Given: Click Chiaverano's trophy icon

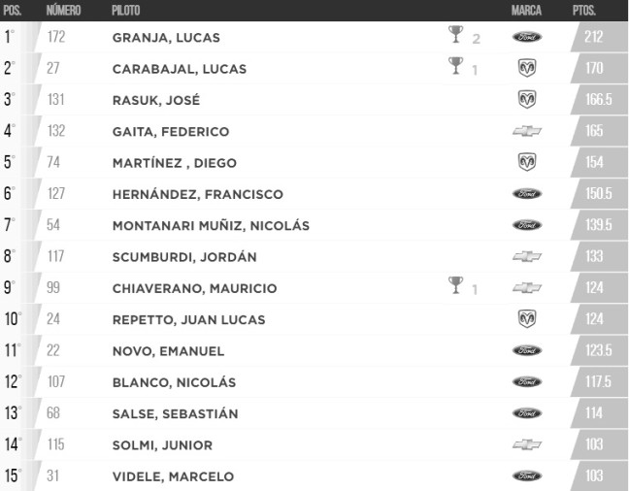Looking at the screenshot, I should (454, 286).
